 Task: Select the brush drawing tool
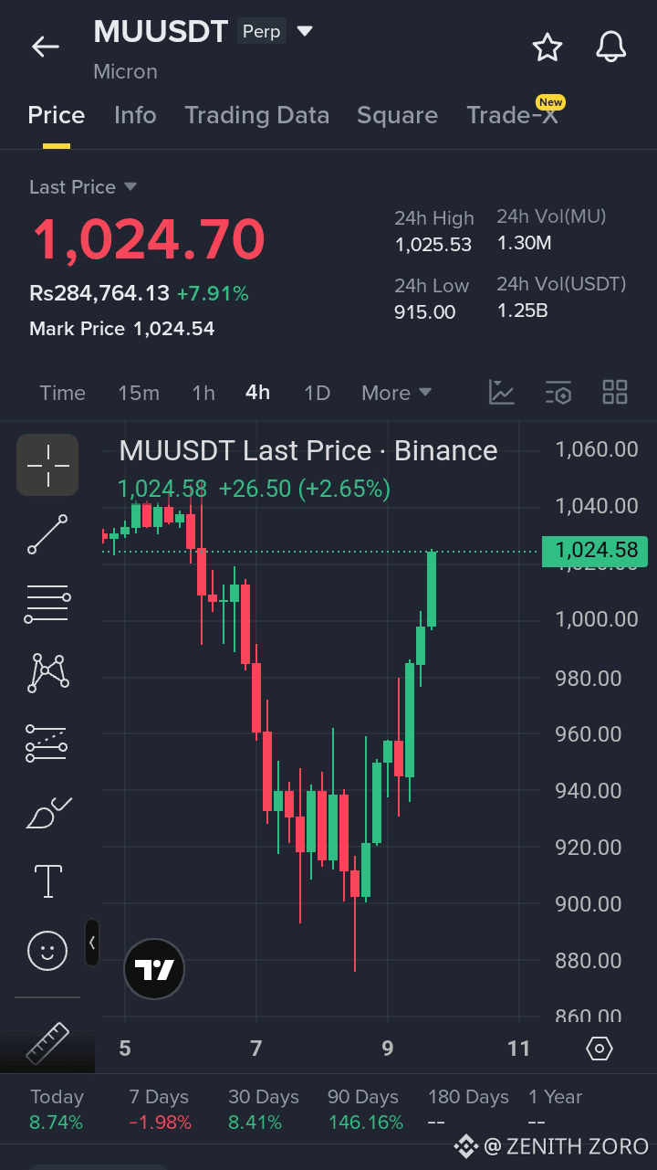pos(47,812)
